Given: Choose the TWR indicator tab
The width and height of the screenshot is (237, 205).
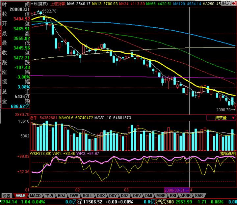Looking at the screenshot, I should (x=74, y=196).
